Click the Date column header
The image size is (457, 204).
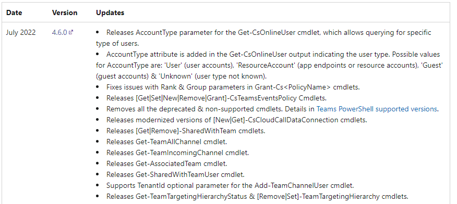(x=14, y=13)
